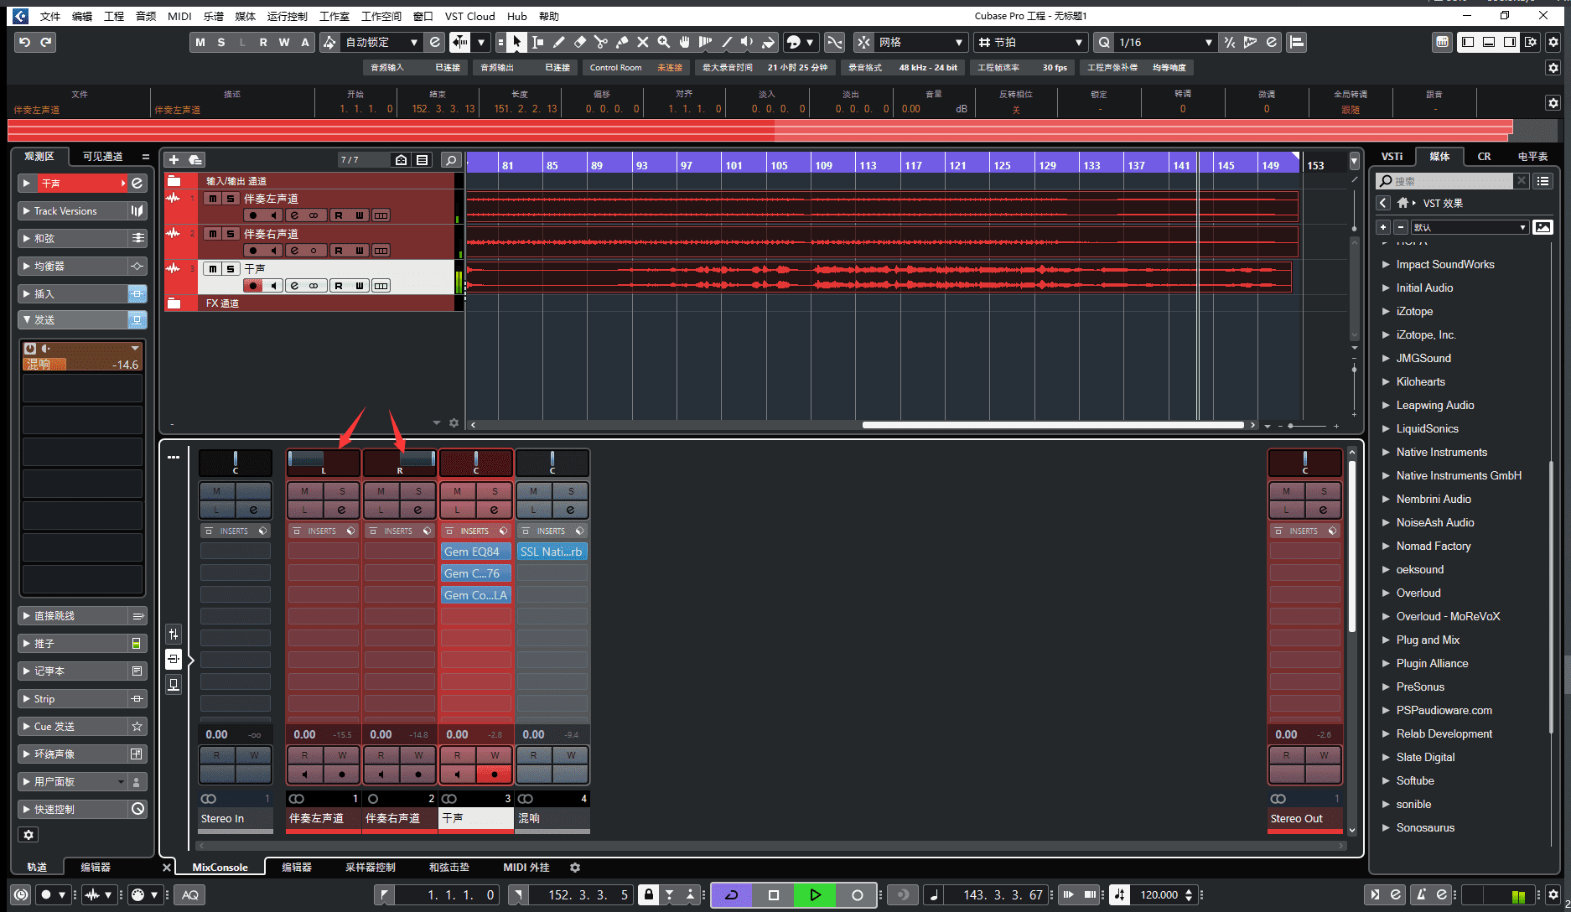Click the Add Track plus icon
1571x912 pixels.
[x=174, y=159]
